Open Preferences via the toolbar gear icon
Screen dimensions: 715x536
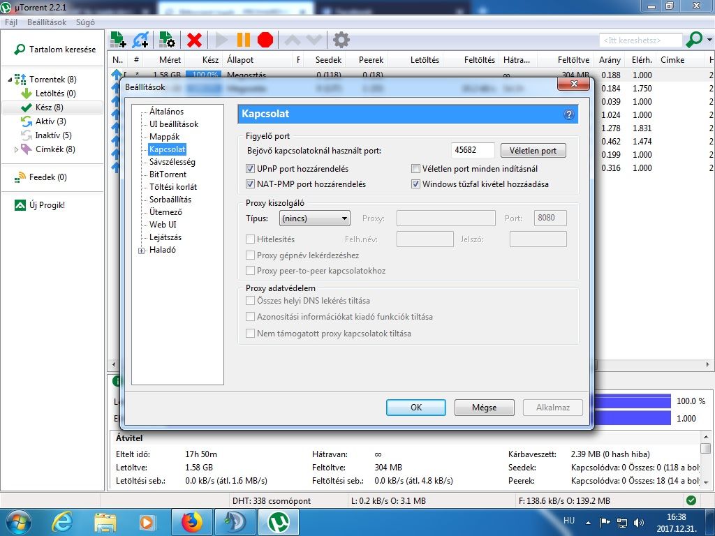[x=341, y=40]
